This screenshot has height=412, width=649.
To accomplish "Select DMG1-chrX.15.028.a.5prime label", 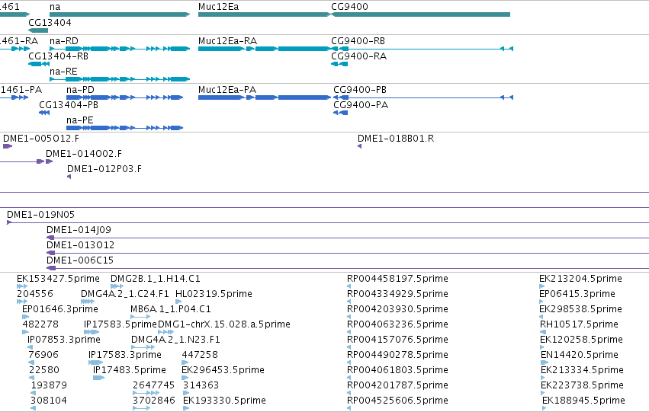I will click(x=224, y=324).
